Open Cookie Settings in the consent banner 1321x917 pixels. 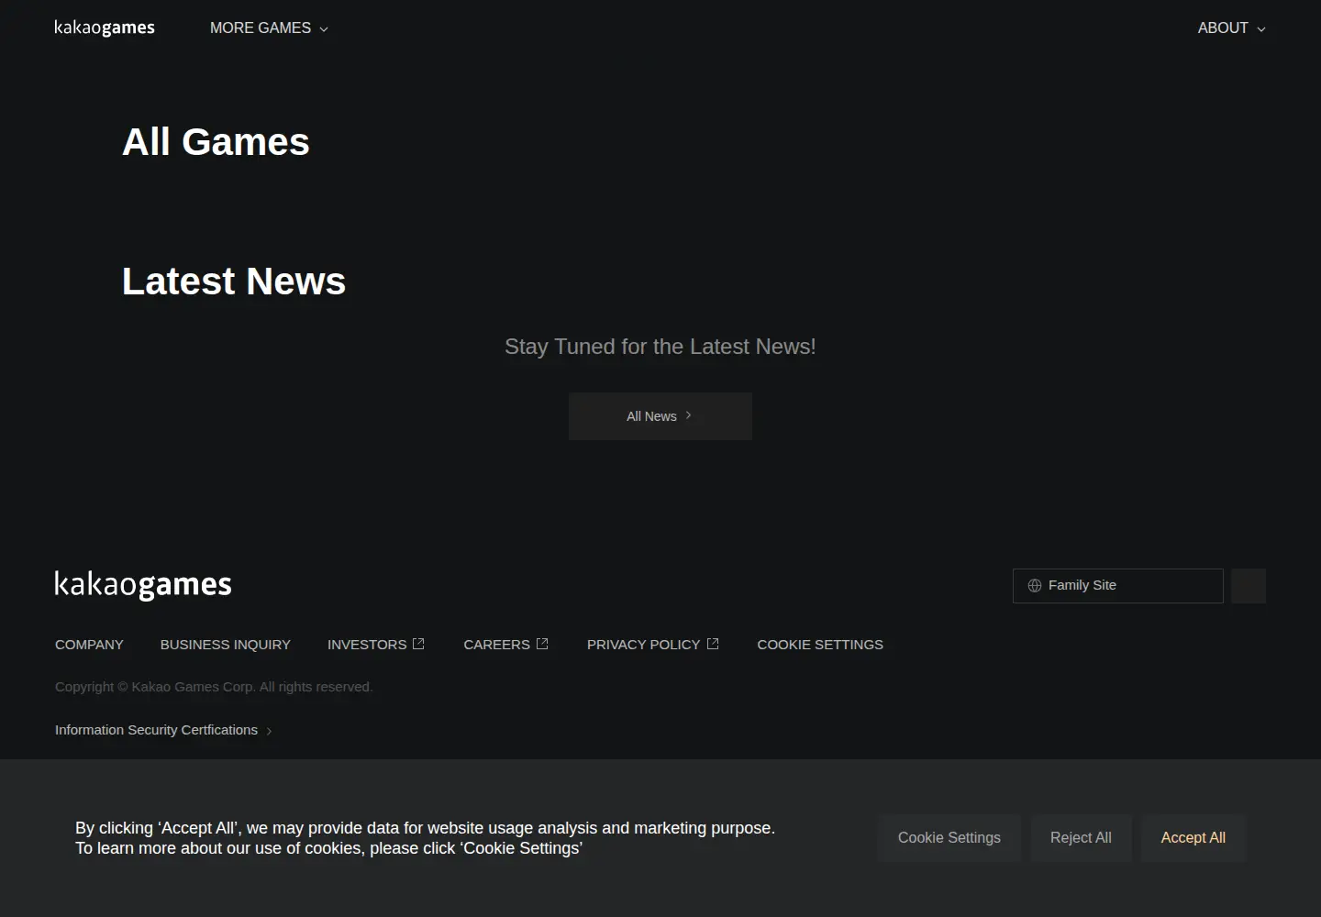tap(949, 838)
